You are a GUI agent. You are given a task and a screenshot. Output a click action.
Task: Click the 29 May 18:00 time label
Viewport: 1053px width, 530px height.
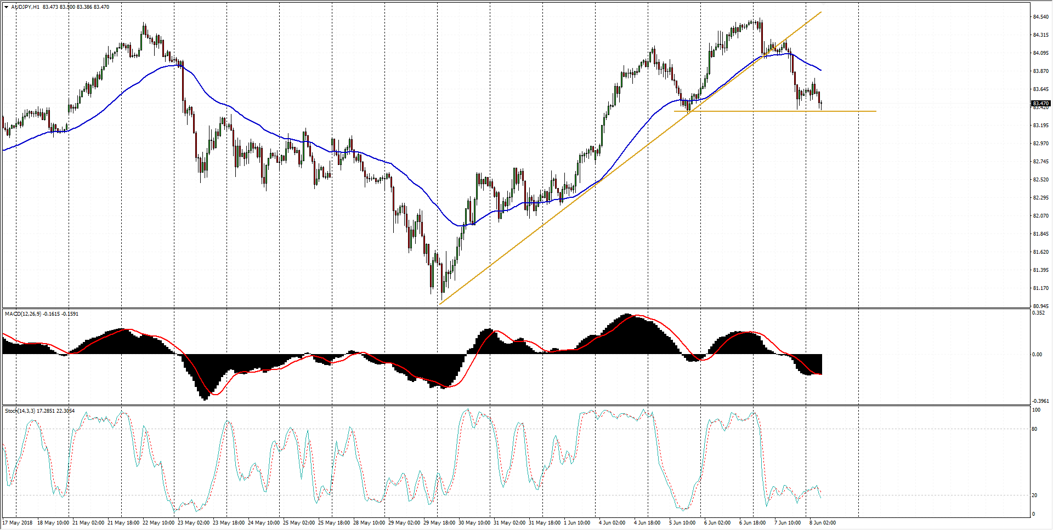[x=438, y=523]
